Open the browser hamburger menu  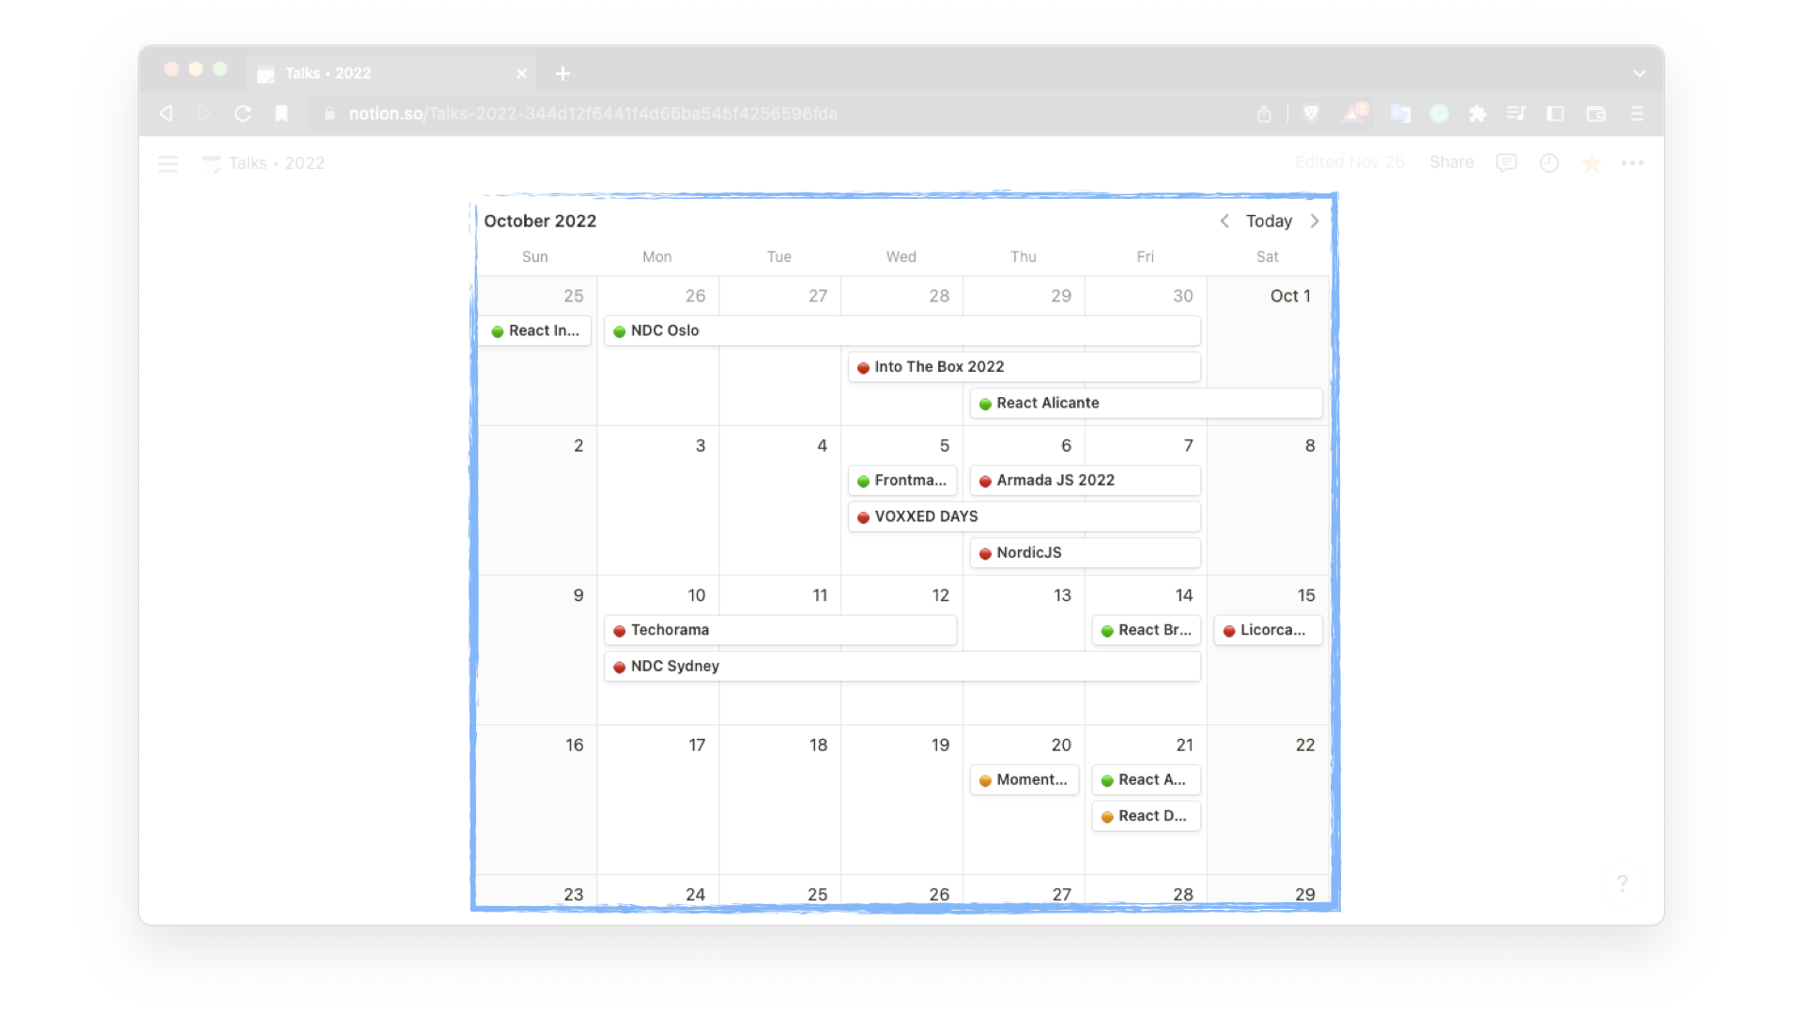coord(1637,114)
